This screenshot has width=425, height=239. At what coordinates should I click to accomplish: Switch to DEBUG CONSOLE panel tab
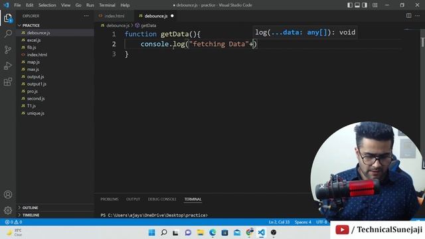(162, 199)
